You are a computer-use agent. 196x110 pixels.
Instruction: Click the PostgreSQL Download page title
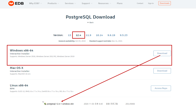point(90,17)
